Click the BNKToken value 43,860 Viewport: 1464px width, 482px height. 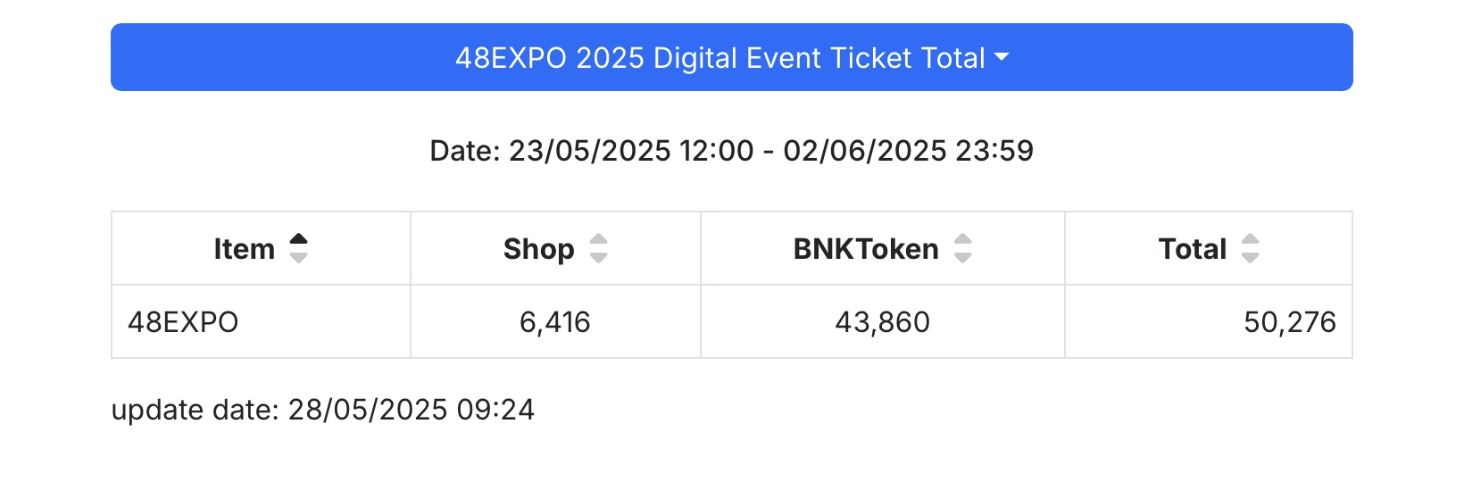[x=883, y=322]
